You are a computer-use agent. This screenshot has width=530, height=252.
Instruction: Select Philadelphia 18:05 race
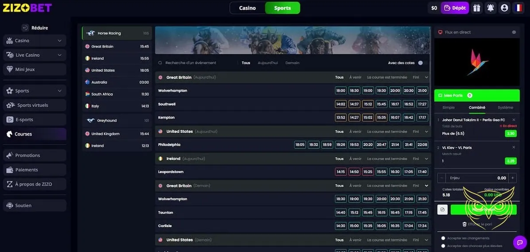point(300,144)
